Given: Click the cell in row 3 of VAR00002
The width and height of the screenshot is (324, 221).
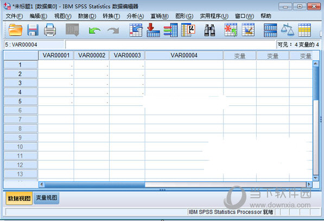Looking at the screenshot, I should 92,83.
